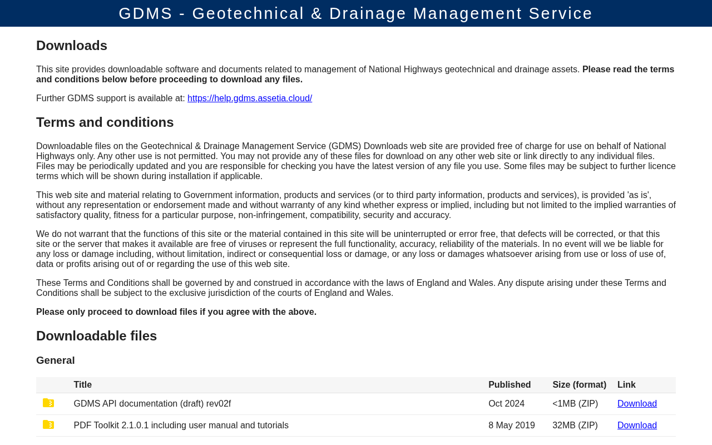
Task: Download the PDF Toolkit 2.1.0.1 ZIP
Action: coord(637,426)
